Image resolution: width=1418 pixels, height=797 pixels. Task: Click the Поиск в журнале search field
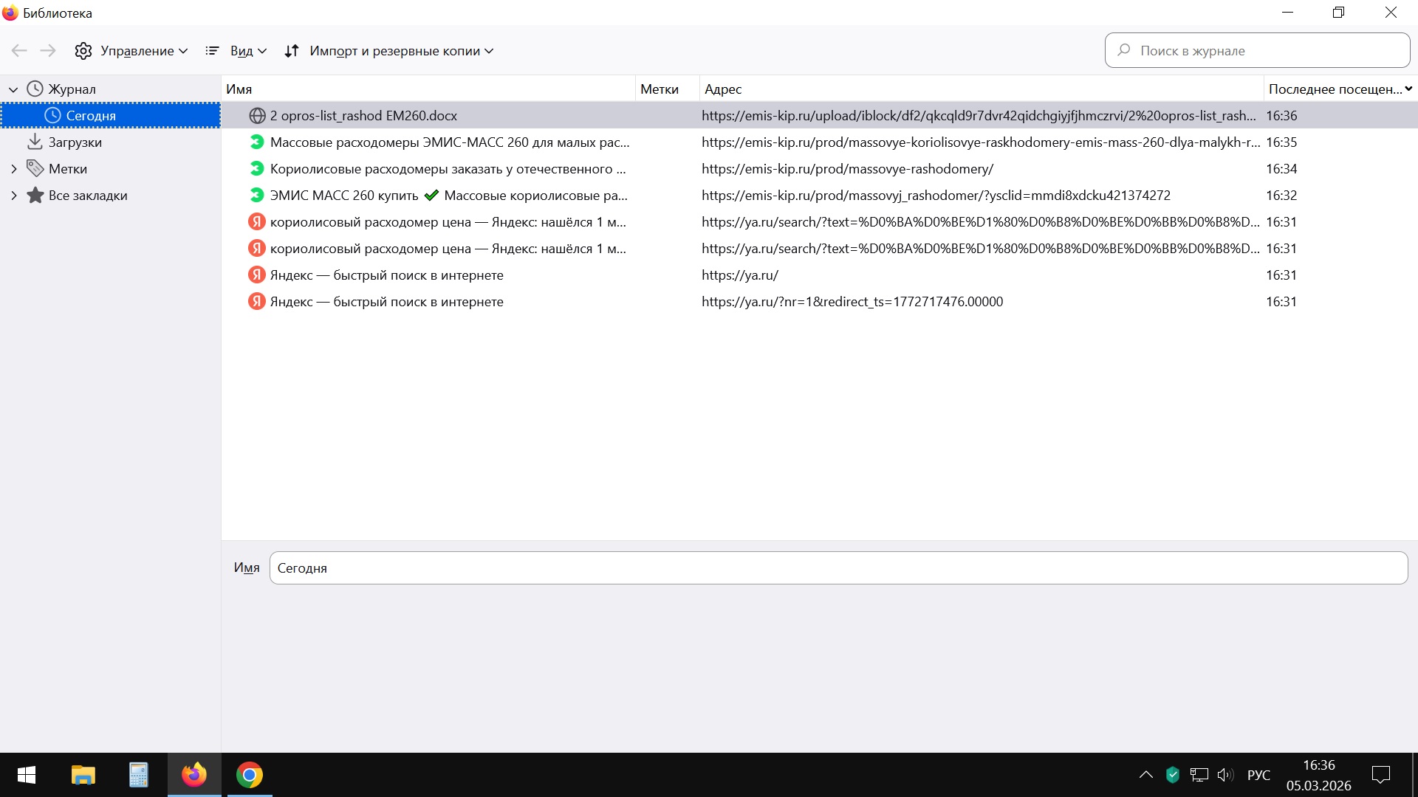tap(1267, 51)
